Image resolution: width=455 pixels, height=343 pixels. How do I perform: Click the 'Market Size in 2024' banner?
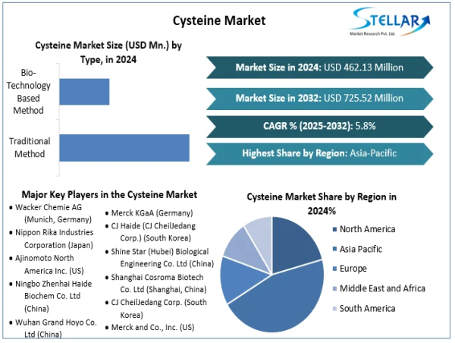tap(319, 68)
